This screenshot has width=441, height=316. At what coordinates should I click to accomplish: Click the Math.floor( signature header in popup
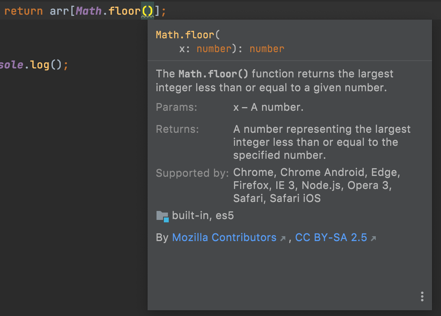[x=188, y=35]
